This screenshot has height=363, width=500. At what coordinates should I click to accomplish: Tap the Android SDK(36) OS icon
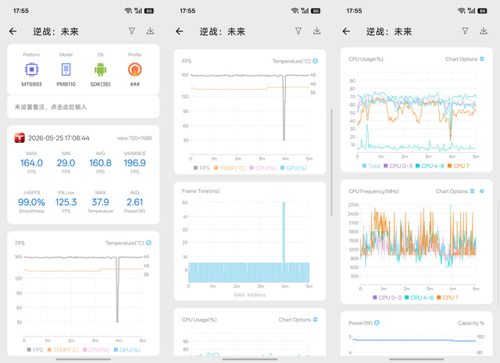tap(100, 69)
